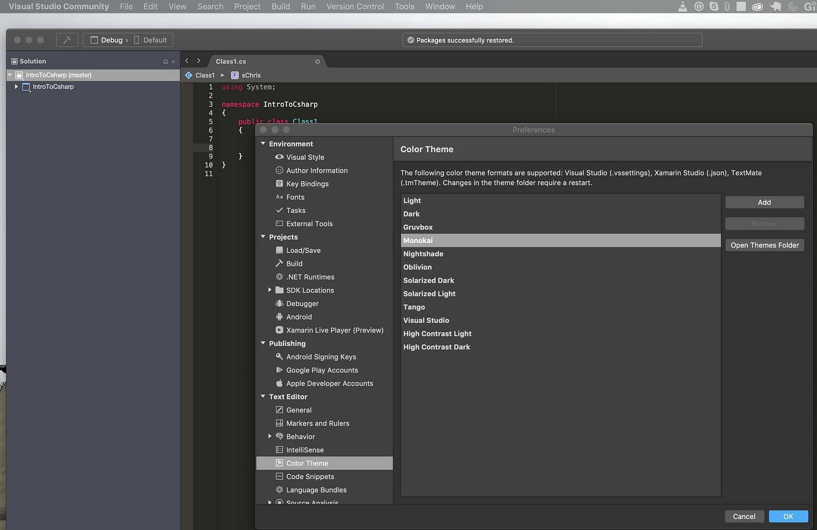The width and height of the screenshot is (817, 530).
Task: Click the Tasks checkmark icon
Action: [279, 210]
